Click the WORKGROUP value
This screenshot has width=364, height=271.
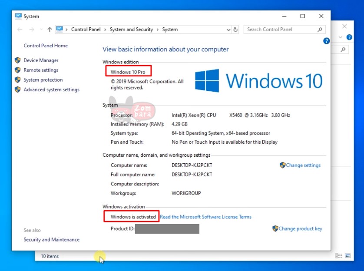click(x=186, y=193)
